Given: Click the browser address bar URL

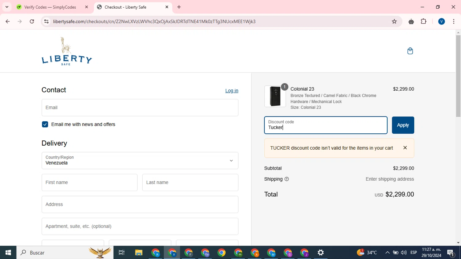Looking at the screenshot, I should pyautogui.click(x=154, y=22).
